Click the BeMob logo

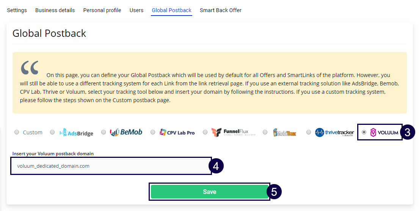(126, 132)
